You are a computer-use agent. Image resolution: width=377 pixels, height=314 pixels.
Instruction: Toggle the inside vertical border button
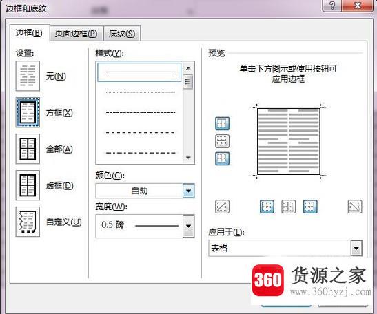click(x=289, y=207)
